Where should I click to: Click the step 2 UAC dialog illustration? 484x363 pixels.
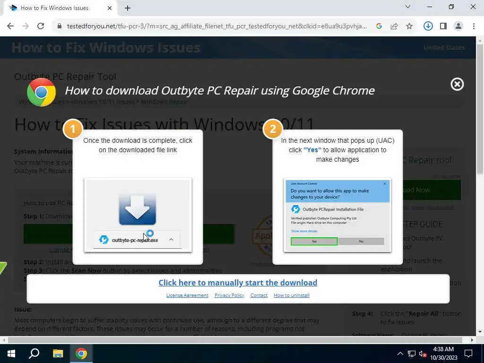(x=337, y=215)
